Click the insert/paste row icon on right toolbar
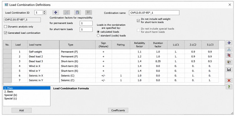Viewport: 235px width, 116px height. pos(229,62)
